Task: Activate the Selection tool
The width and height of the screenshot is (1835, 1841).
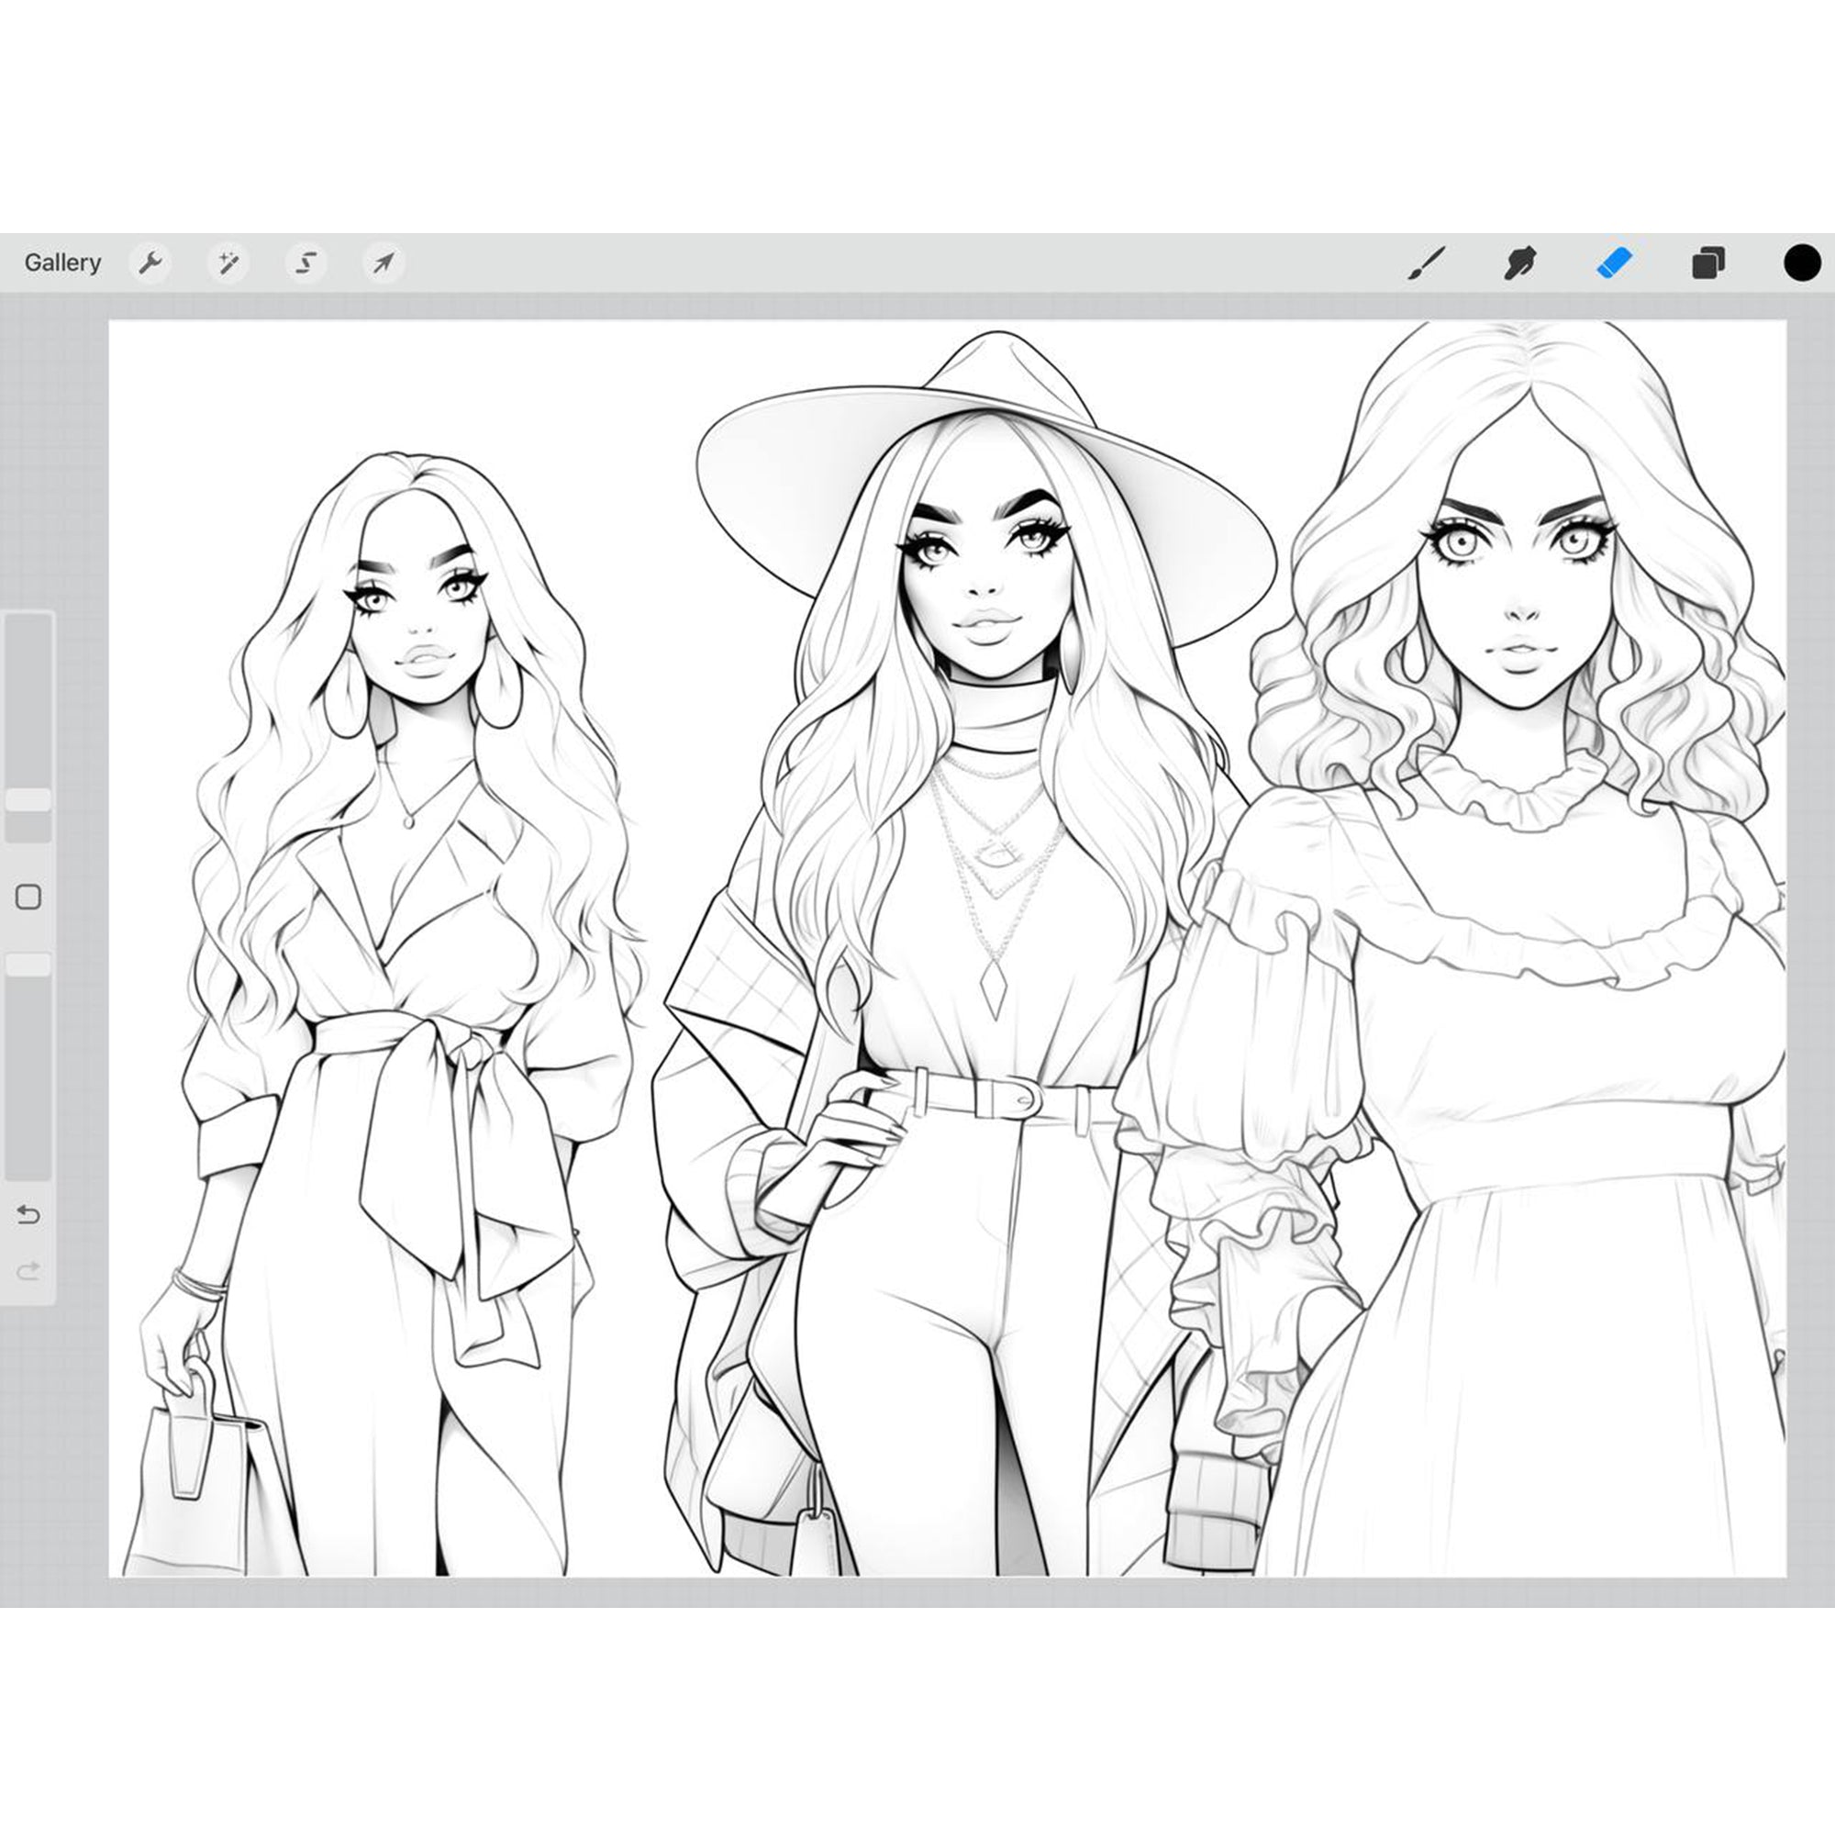Action: (x=306, y=262)
